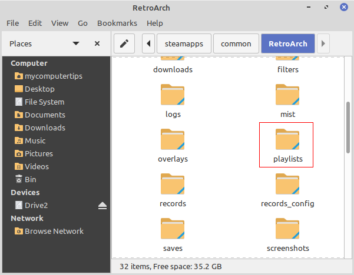Open the Edit menu
The image size is (354, 275).
[x=35, y=23]
